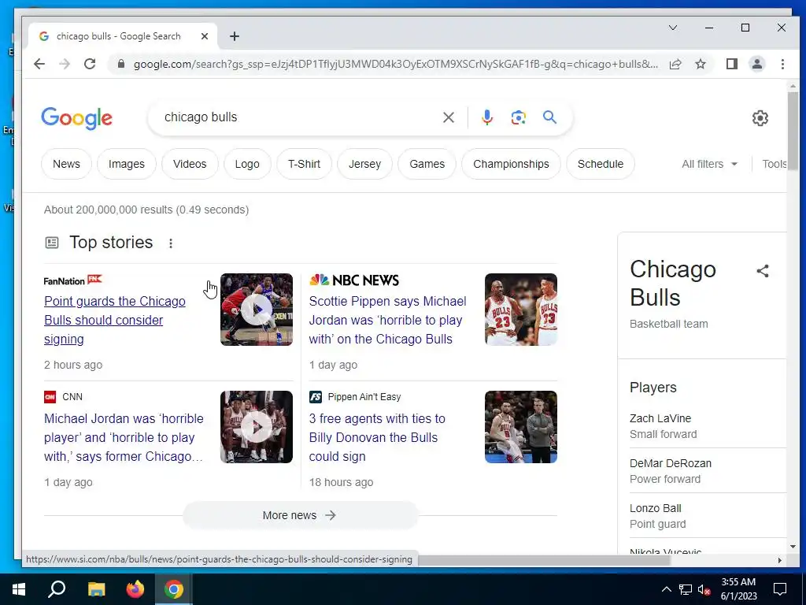Clear the search box text

pyautogui.click(x=448, y=117)
